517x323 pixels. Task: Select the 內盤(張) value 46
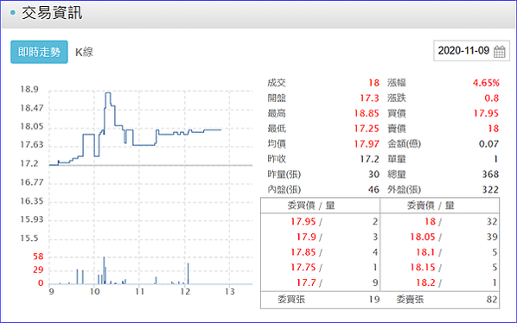(x=373, y=189)
